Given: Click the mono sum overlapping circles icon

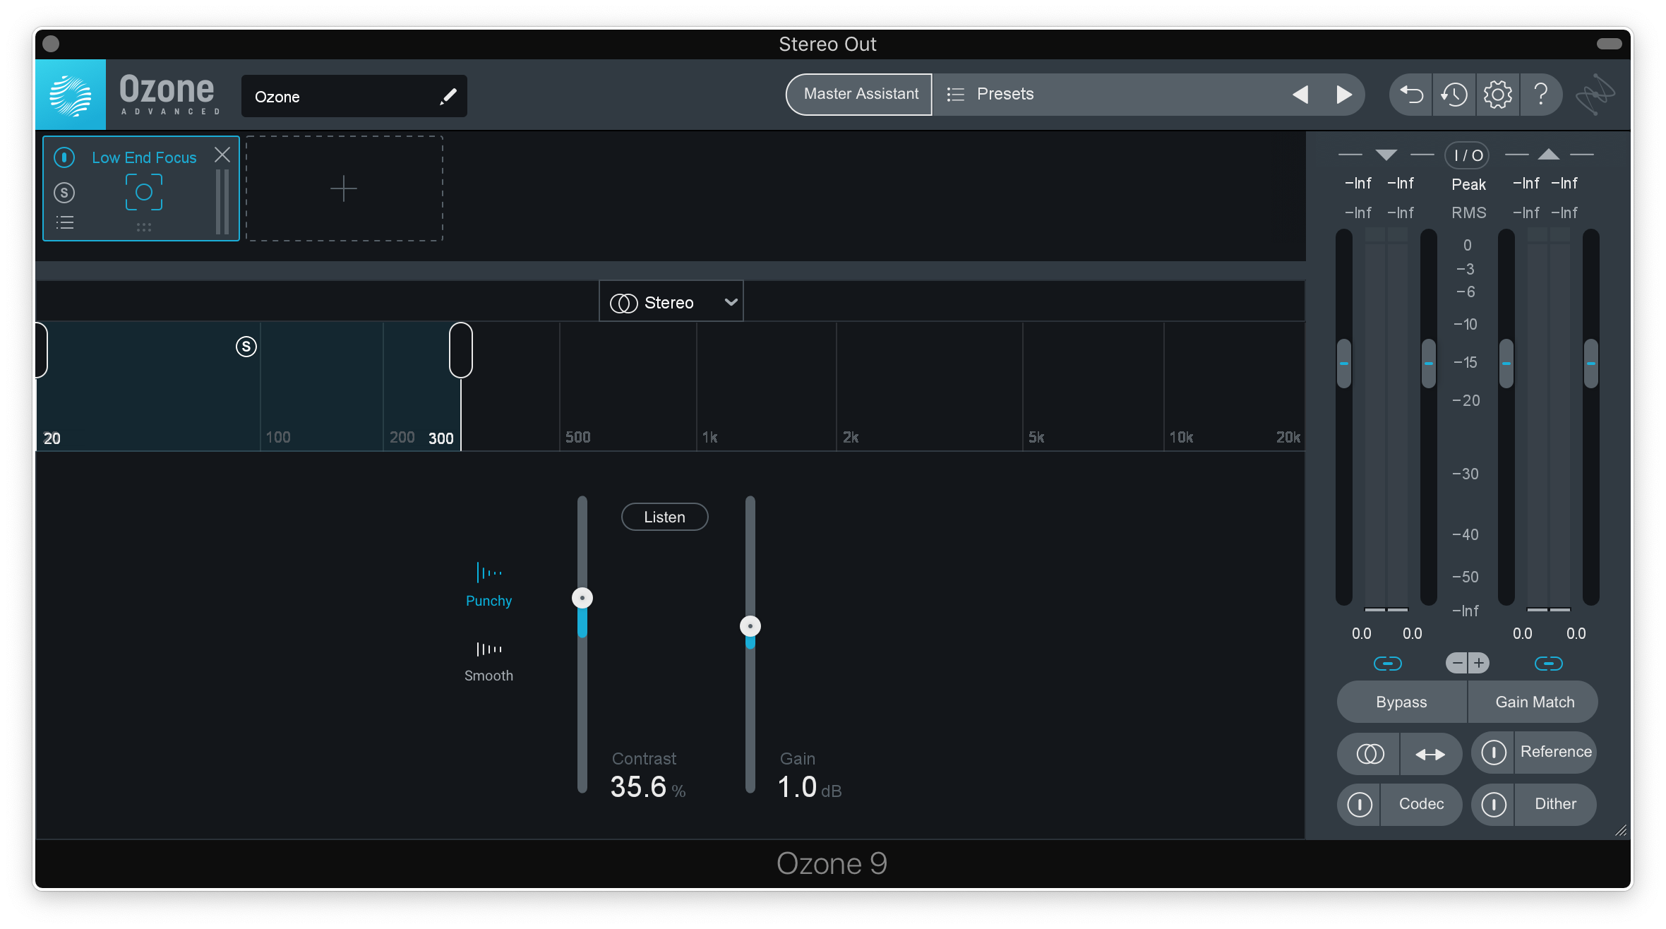Looking at the screenshot, I should [x=1370, y=754].
